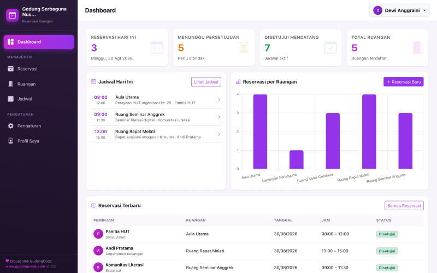
Task: Click the Lapangan Serbaguna bar in chart
Action: tap(297, 159)
